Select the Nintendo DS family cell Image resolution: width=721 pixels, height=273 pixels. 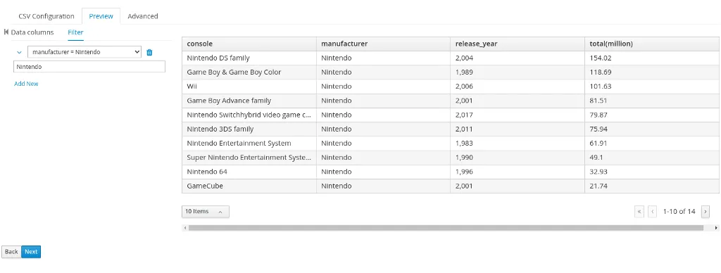pyautogui.click(x=249, y=58)
